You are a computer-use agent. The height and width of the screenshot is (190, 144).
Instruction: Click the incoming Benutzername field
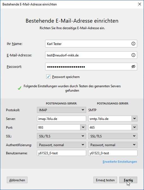(61, 153)
